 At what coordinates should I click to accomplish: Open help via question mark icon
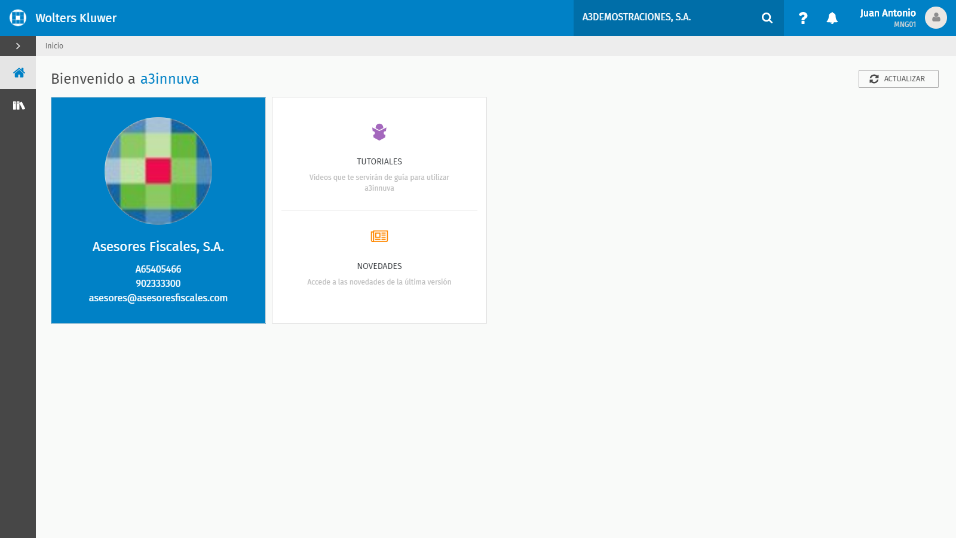(x=803, y=18)
